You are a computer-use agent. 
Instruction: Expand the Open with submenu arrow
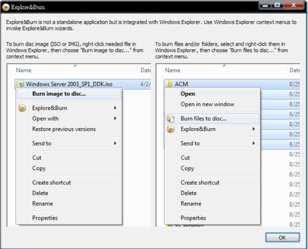click(x=115, y=118)
